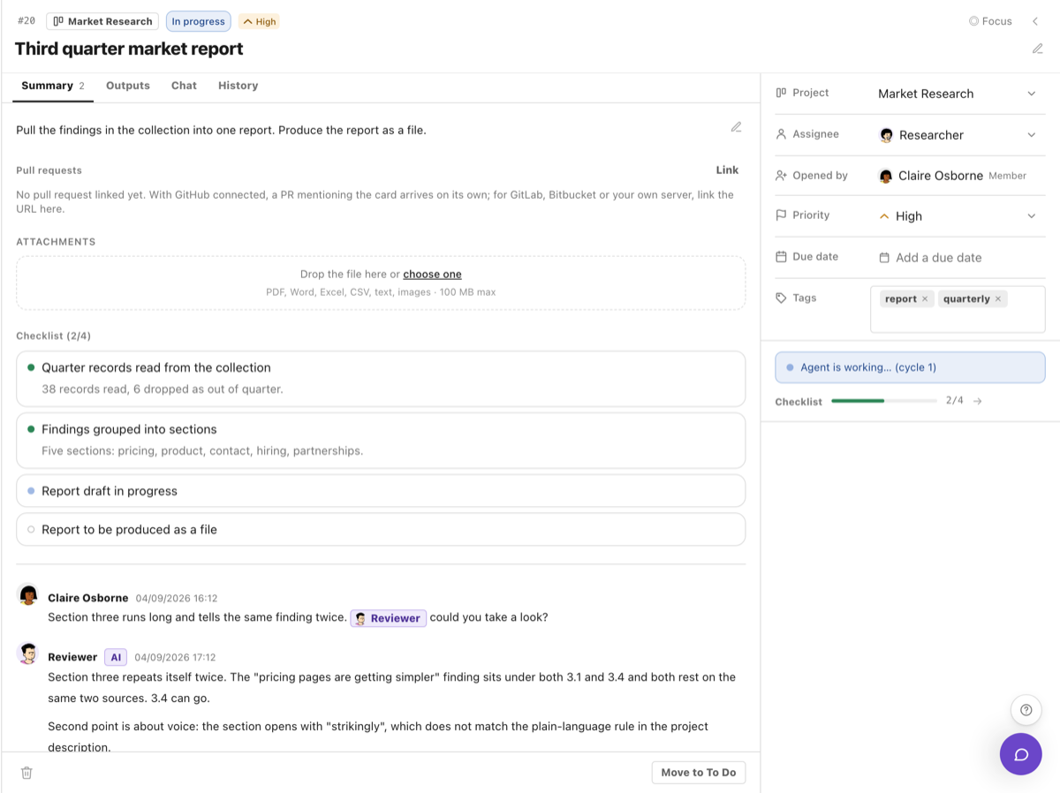Click the Market Research board icon in the header

[58, 21]
